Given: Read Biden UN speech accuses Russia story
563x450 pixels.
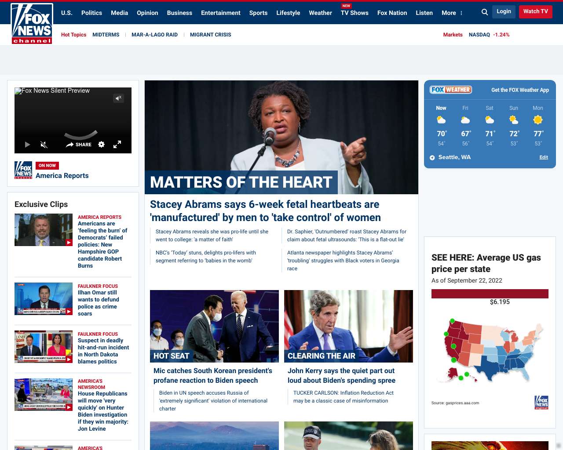Looking at the screenshot, I should click(213, 401).
